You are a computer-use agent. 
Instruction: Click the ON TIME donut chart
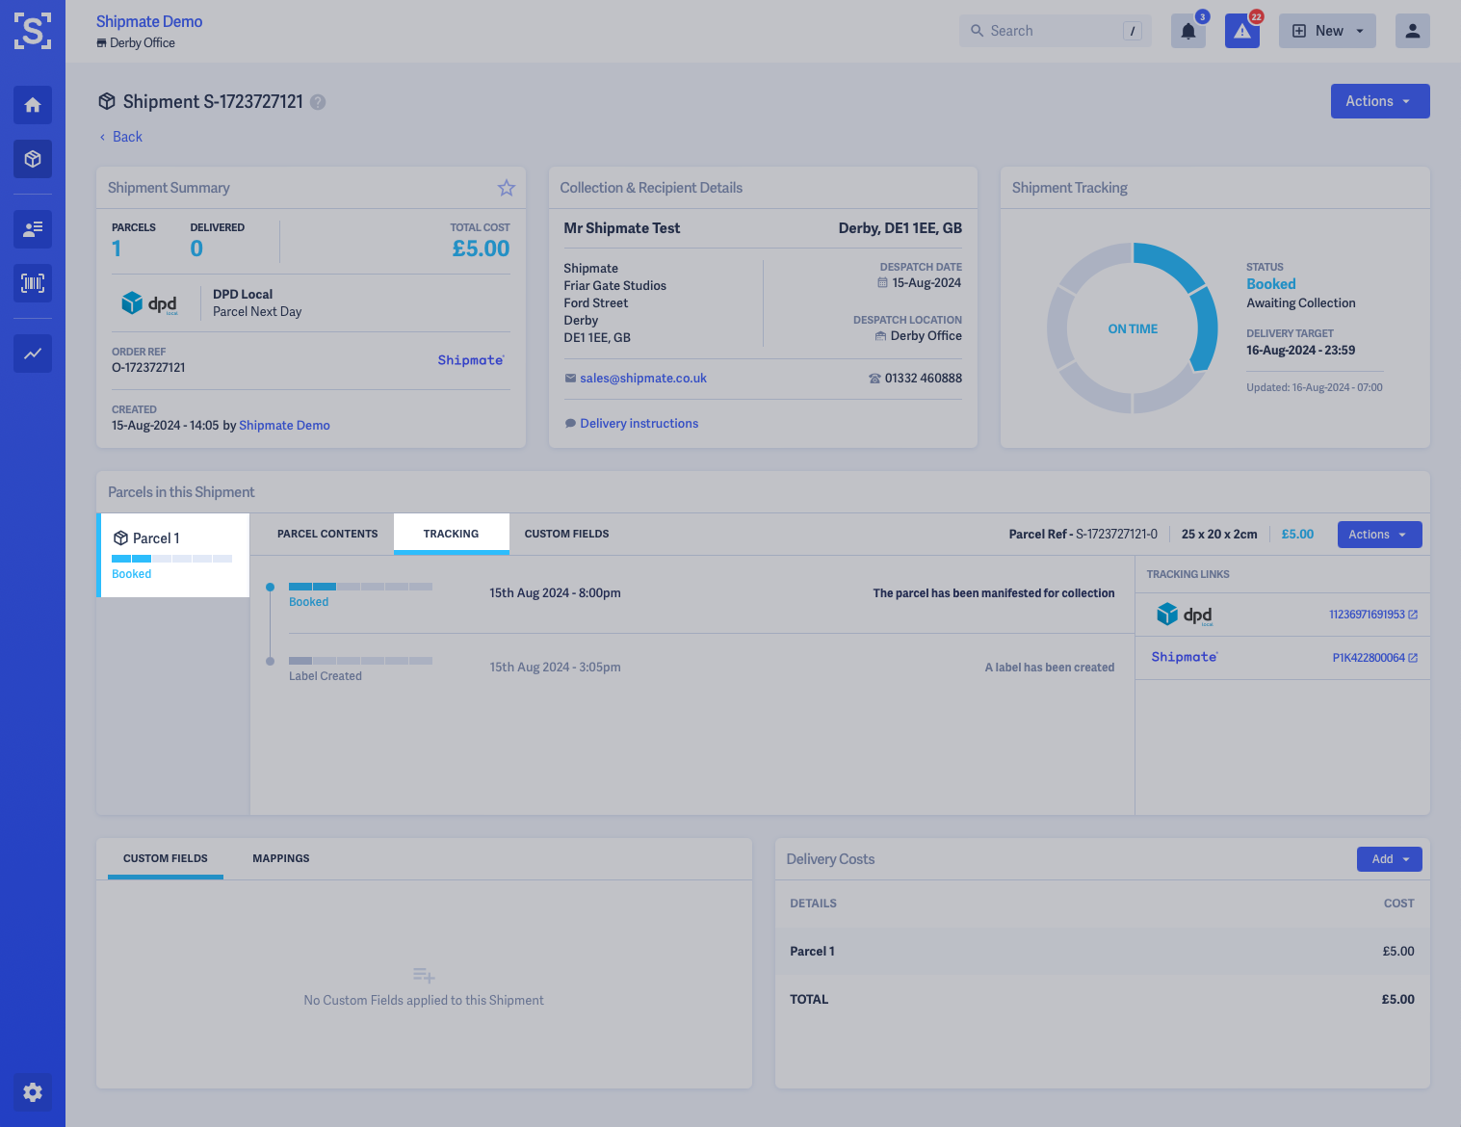coord(1133,328)
